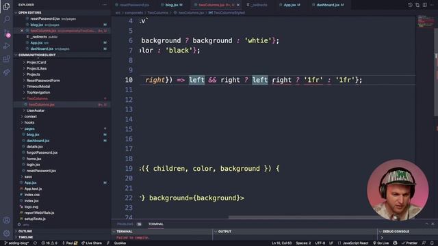
Task: Open Source Control view with pink badge
Action: coord(6,33)
